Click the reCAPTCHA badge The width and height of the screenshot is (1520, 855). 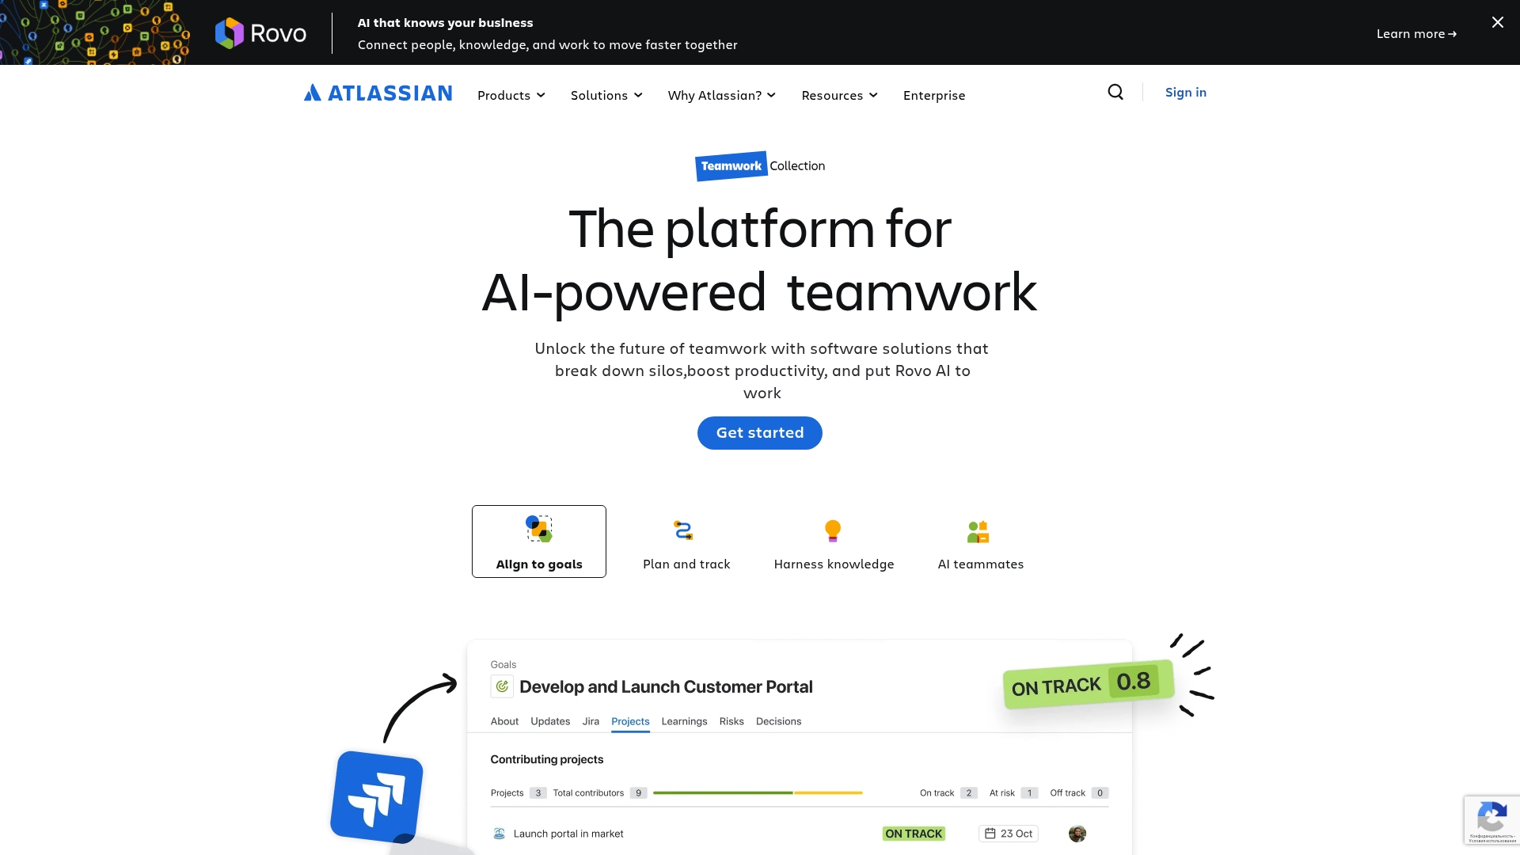pyautogui.click(x=1491, y=820)
